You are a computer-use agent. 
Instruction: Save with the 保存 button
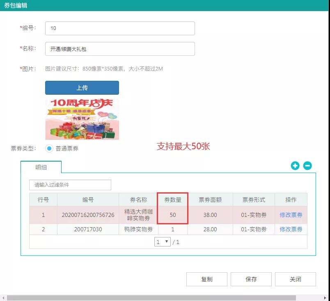[x=251, y=279]
